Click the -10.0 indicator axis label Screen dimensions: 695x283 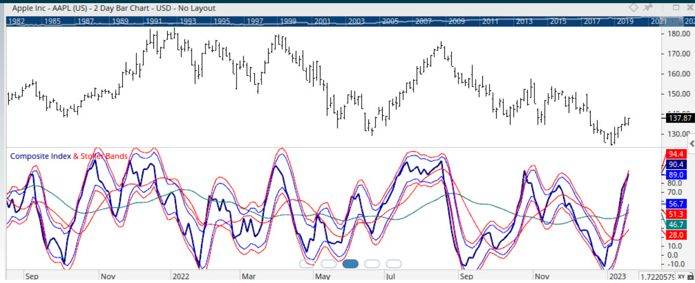[676, 264]
